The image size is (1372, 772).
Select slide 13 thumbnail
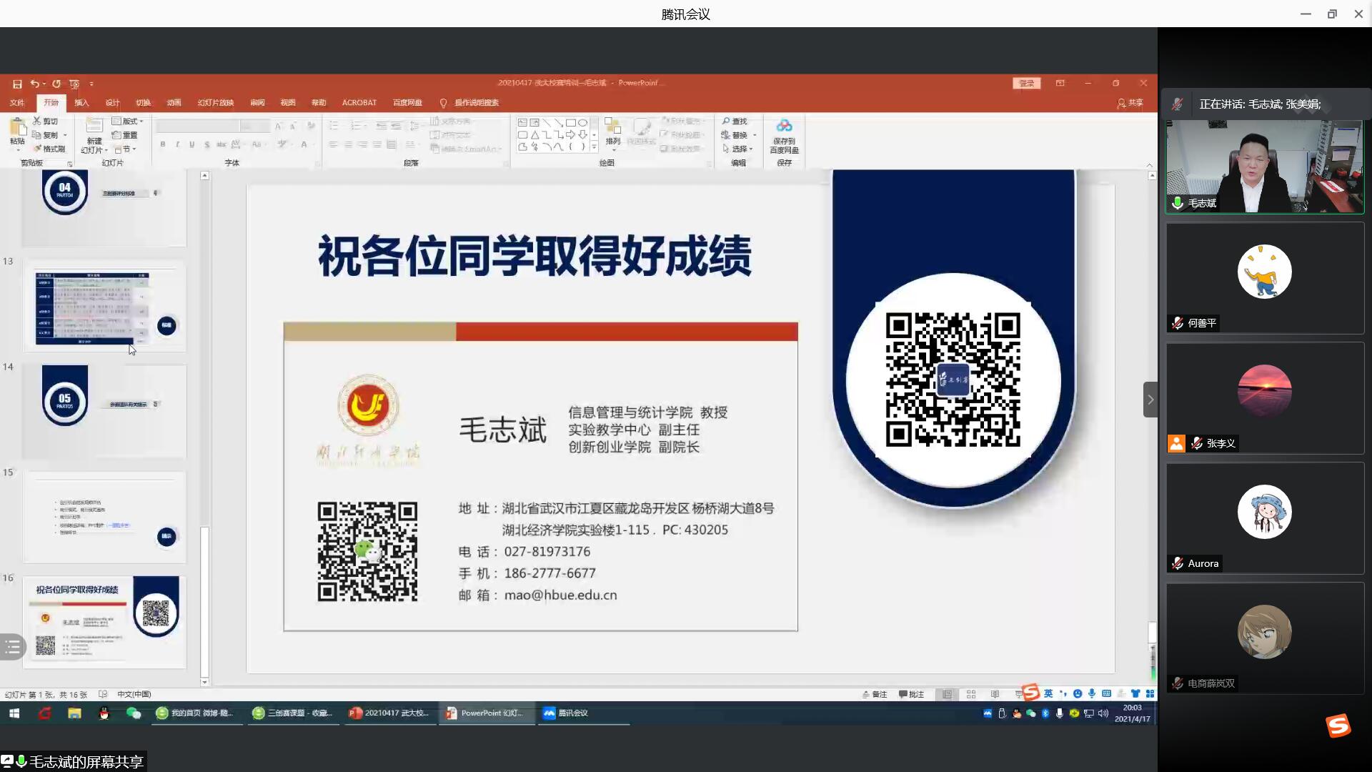pos(104,307)
